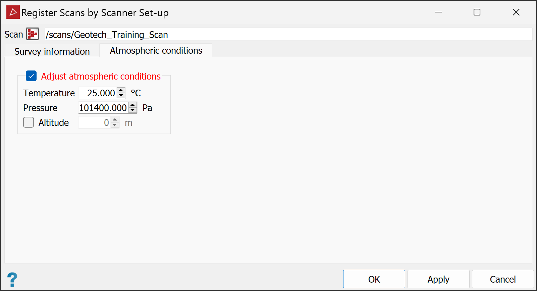The height and width of the screenshot is (291, 537).
Task: Increase Pressure with the up arrow
Action: pyautogui.click(x=133, y=105)
